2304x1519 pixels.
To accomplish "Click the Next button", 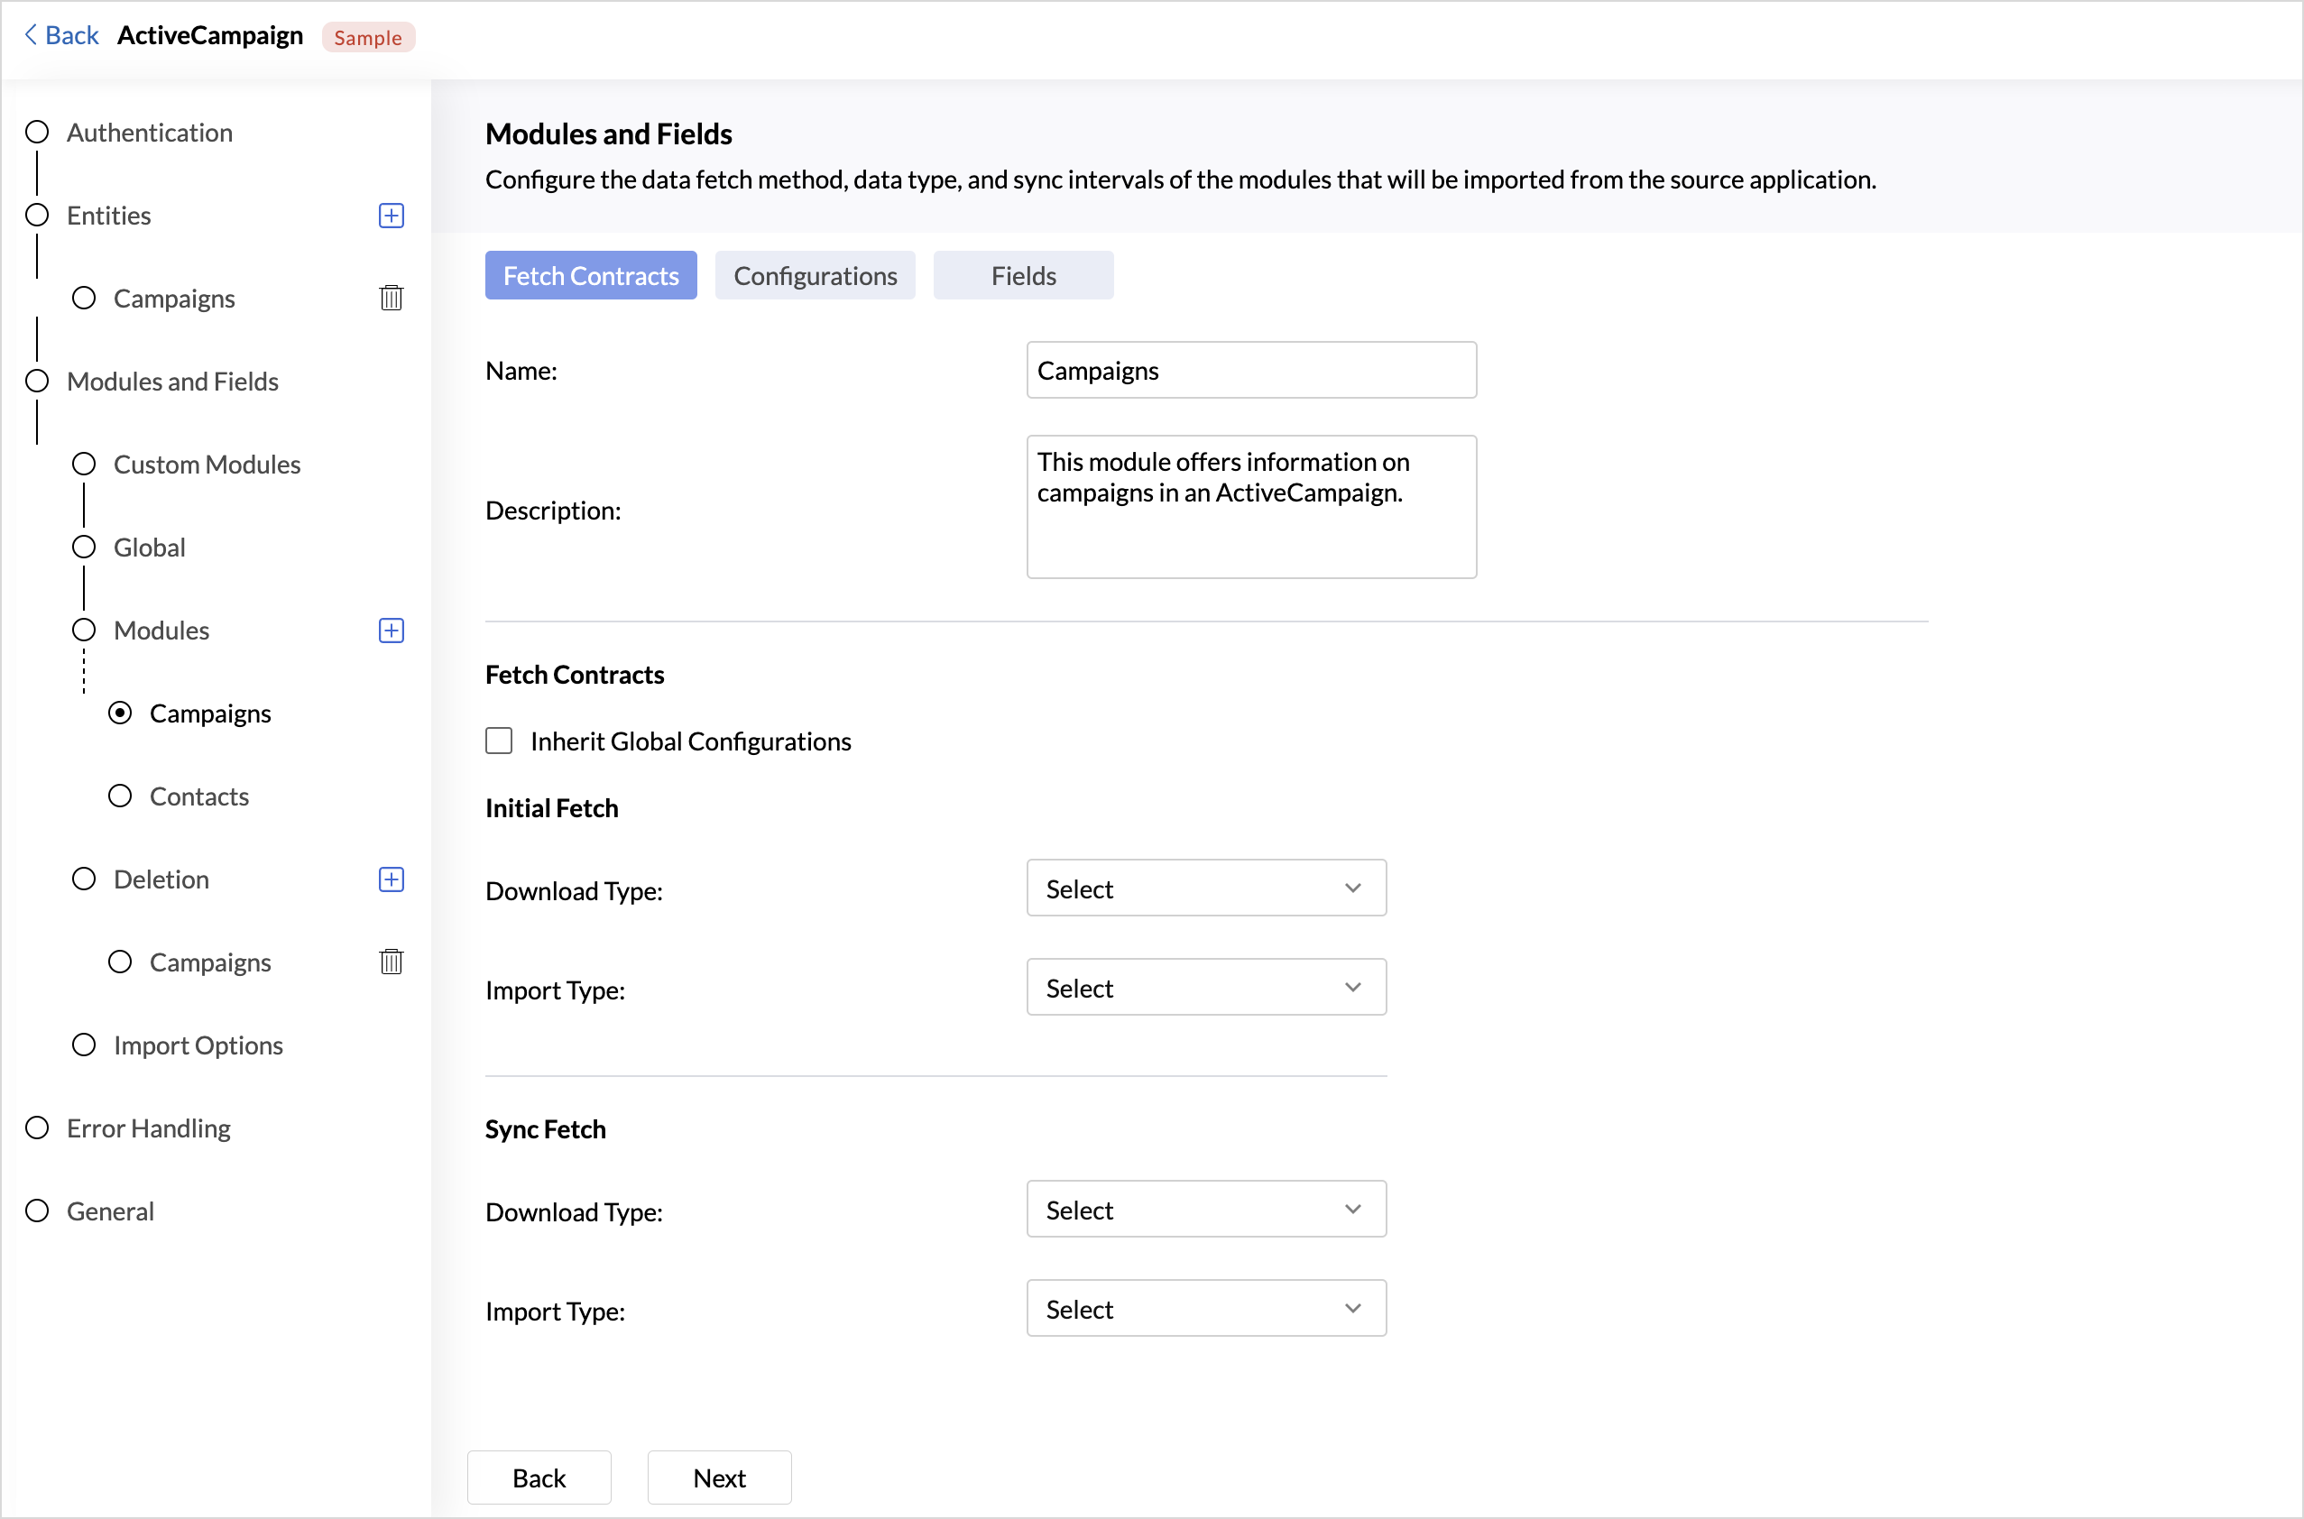I will click(x=719, y=1478).
